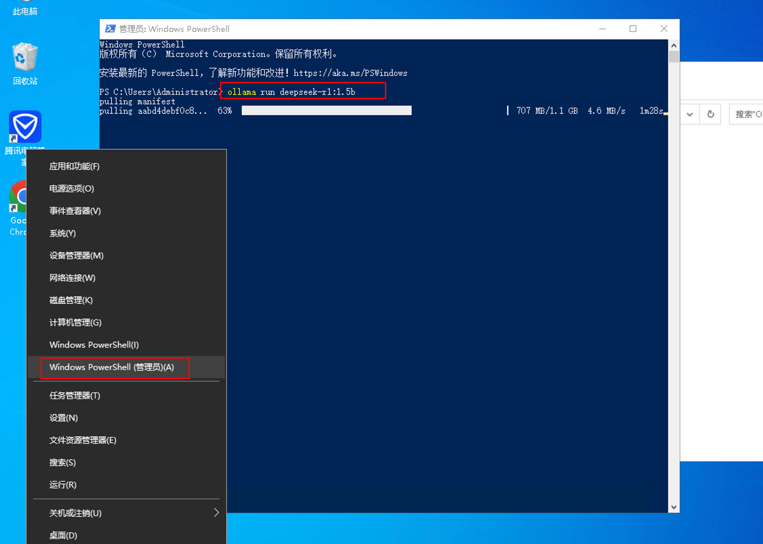Open 事件查看器(V) menu entry
Viewport: 763px width, 544px height.
click(126, 211)
